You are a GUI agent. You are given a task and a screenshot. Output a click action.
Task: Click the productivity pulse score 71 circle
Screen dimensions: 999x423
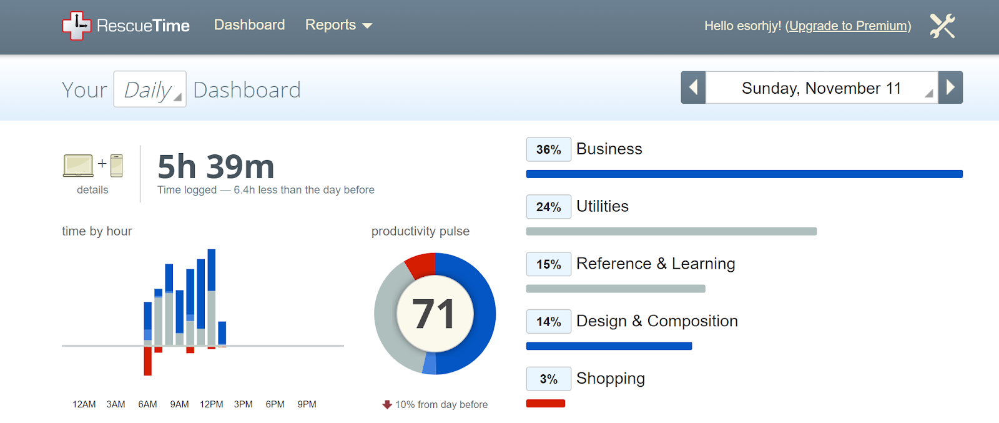(x=435, y=314)
